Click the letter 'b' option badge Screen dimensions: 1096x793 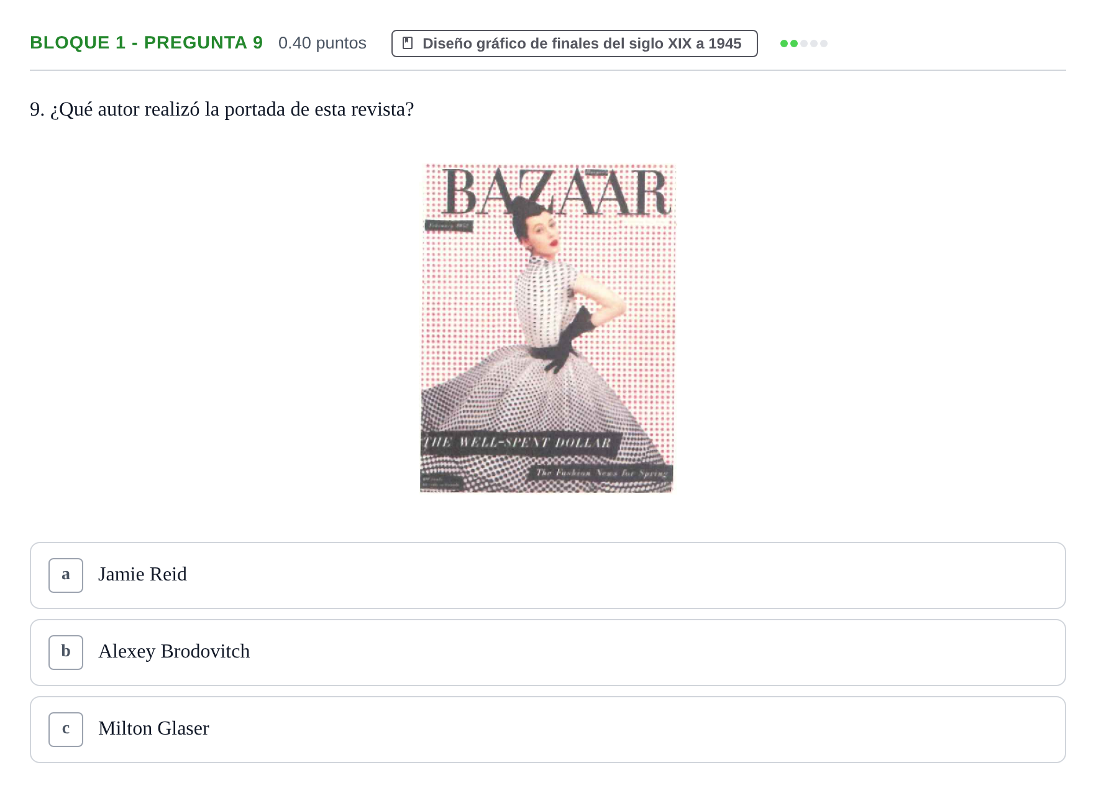pos(66,653)
